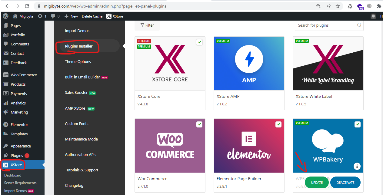Bookmark this page with the star icon
This screenshot has height=195, width=383.
tap(338, 6)
